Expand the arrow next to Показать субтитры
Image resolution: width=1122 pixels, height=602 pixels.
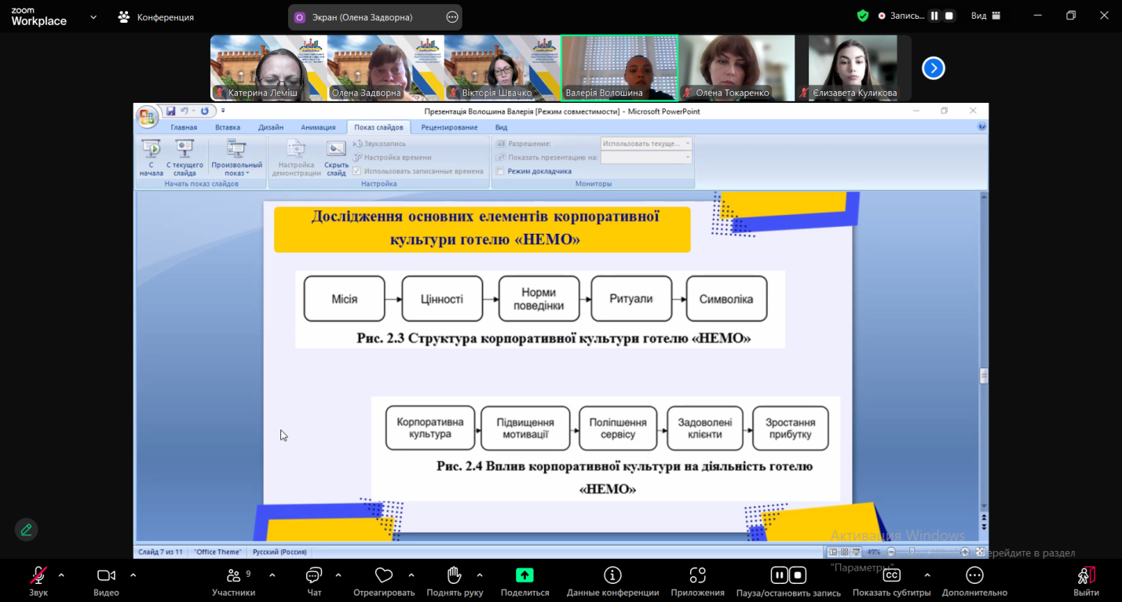pos(927,575)
